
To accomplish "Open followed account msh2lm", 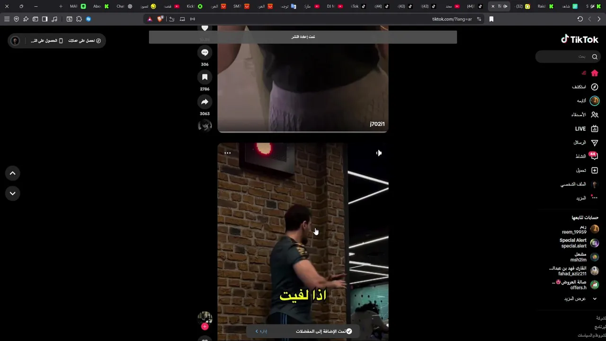I will 584,257.
